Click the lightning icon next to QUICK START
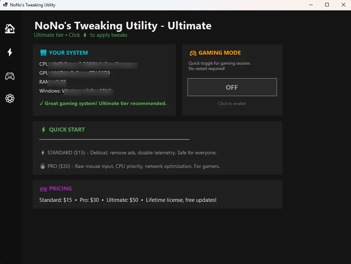Screen dimensions: 351x264 [x=43, y=129]
